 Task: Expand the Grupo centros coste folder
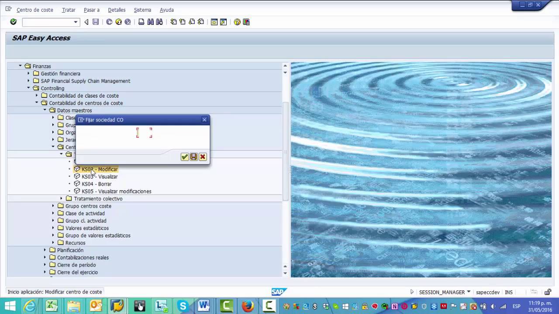53,206
